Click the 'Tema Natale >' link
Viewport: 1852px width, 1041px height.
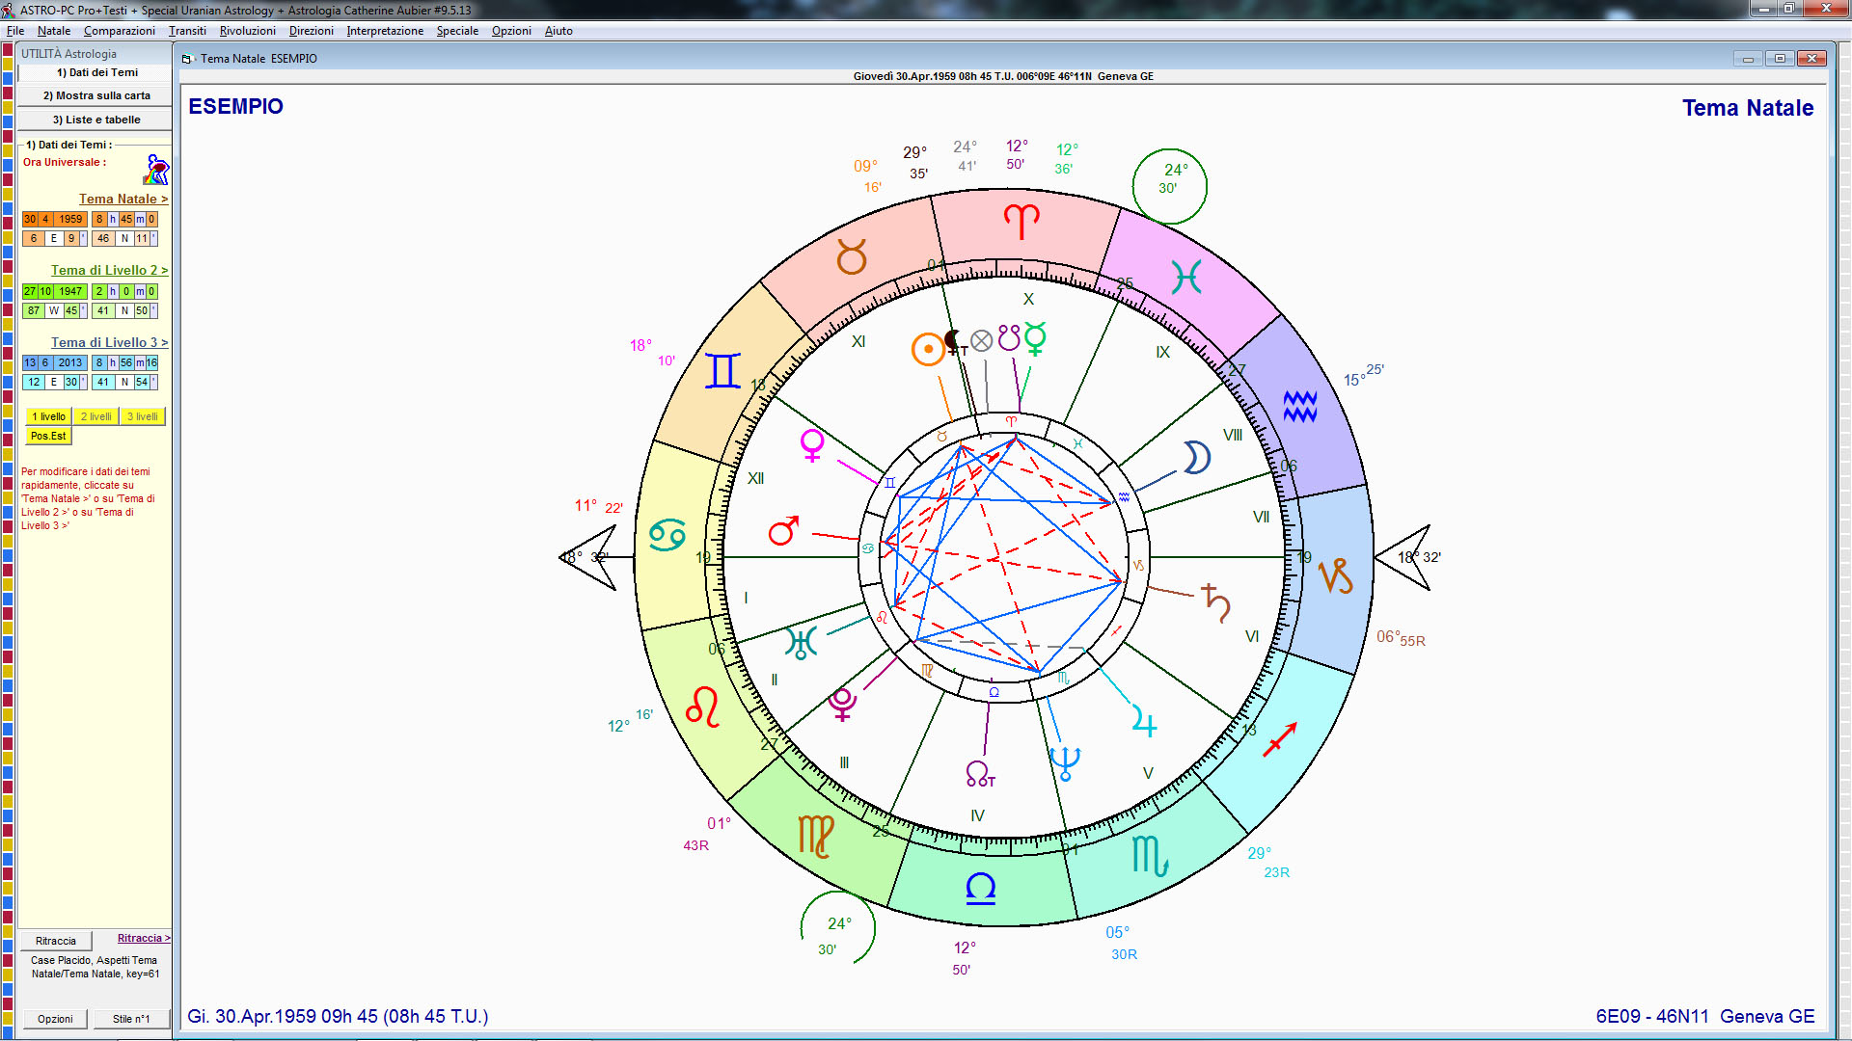pyautogui.click(x=123, y=199)
